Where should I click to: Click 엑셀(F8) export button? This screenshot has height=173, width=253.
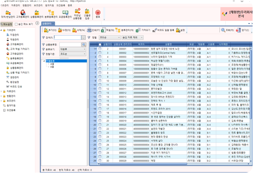pos(107,30)
